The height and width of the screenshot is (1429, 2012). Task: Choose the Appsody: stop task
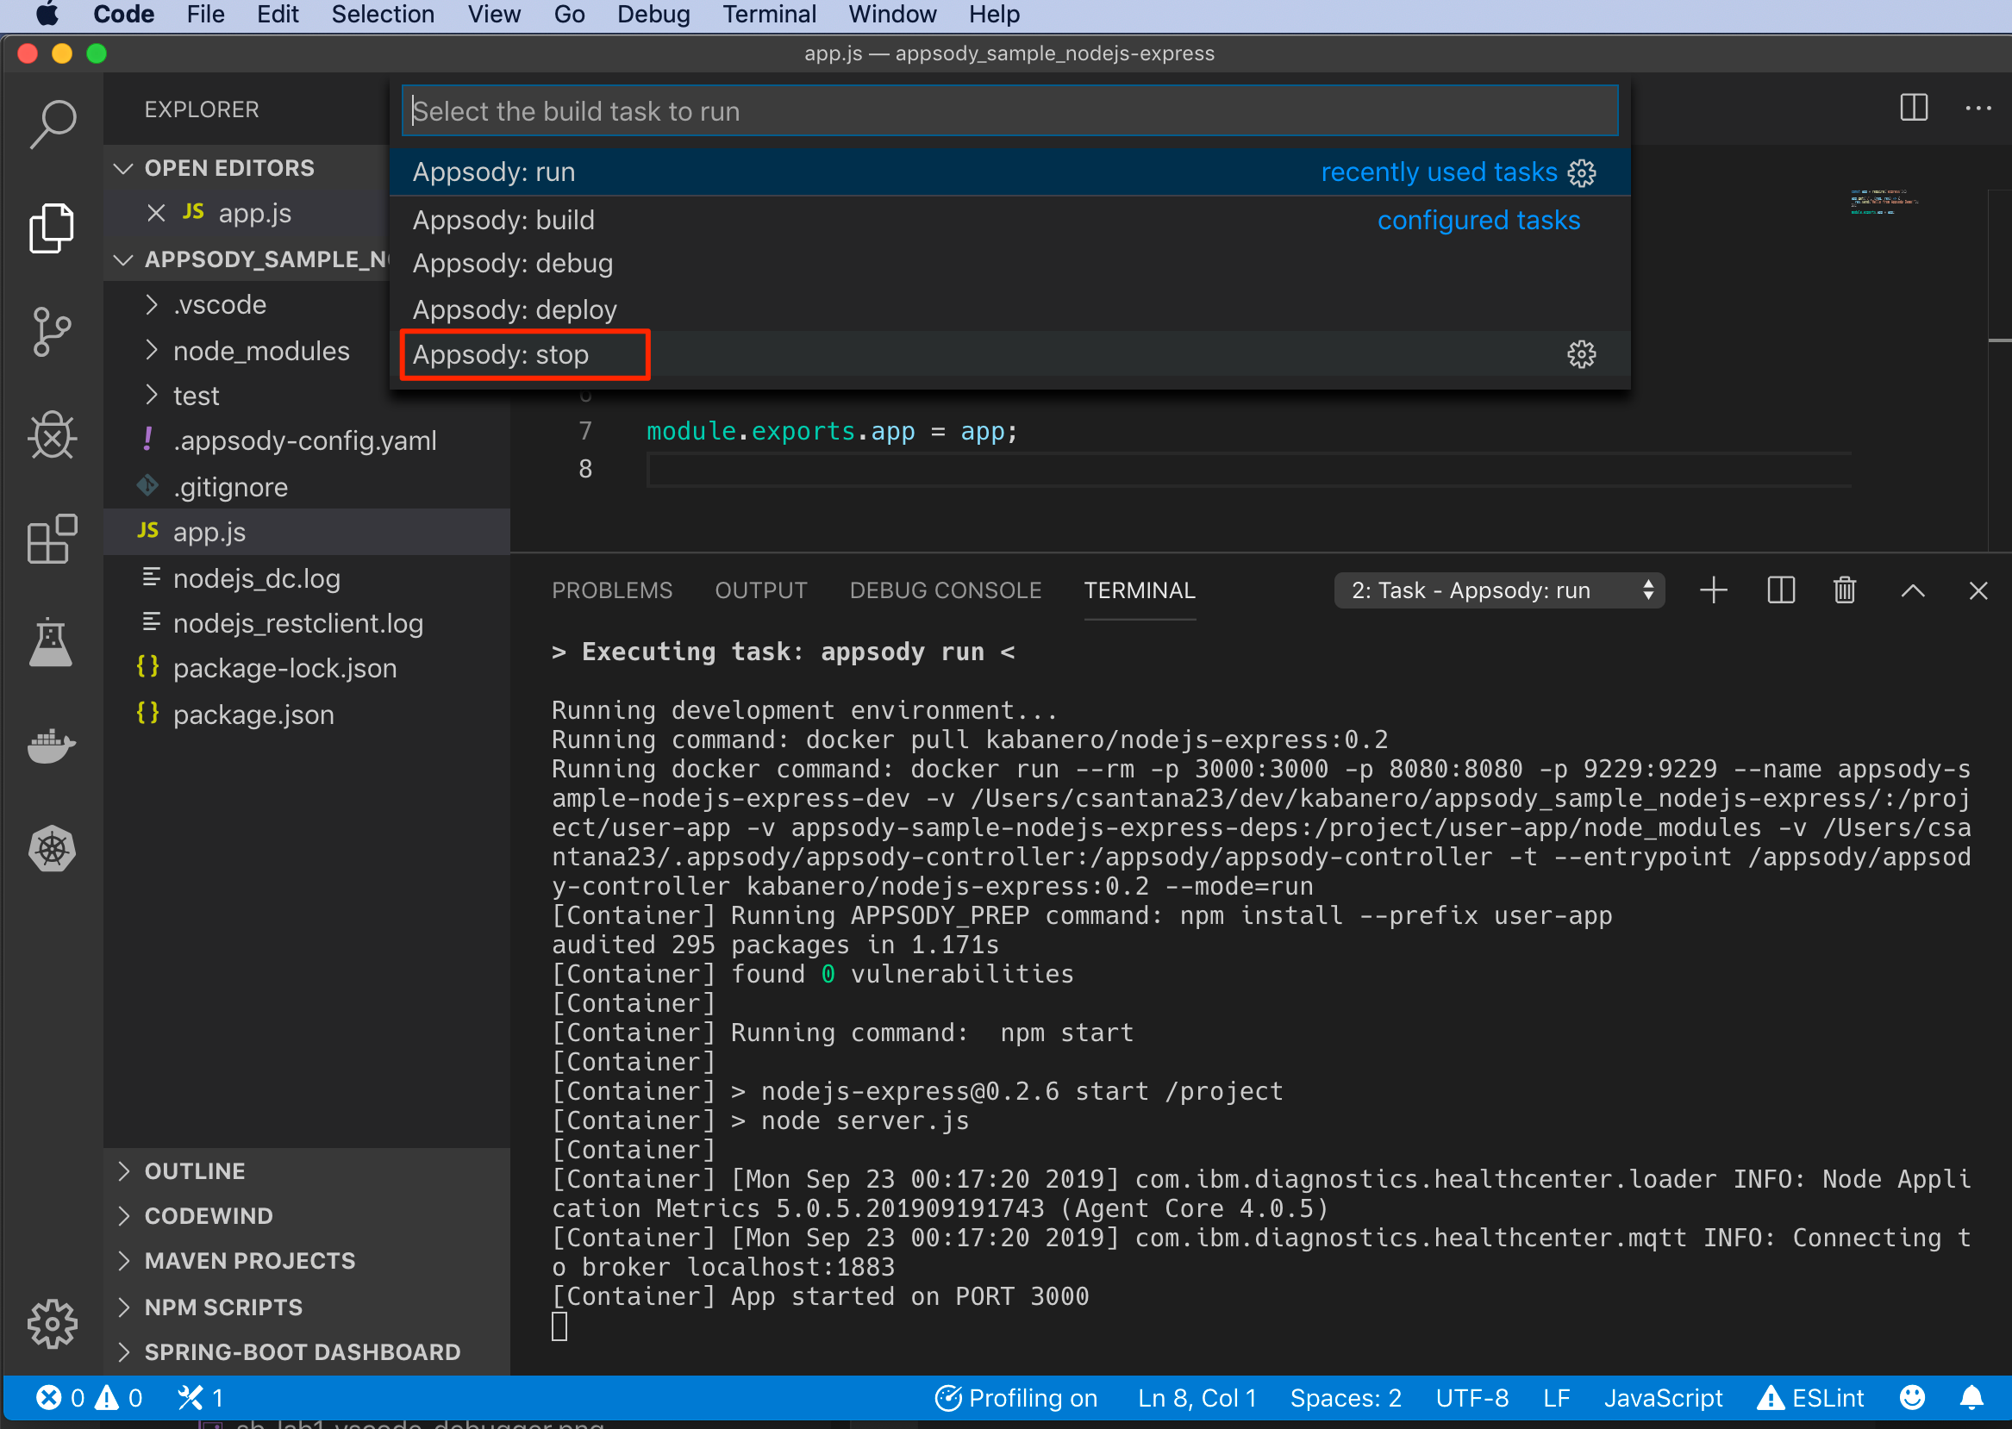coord(1009,354)
